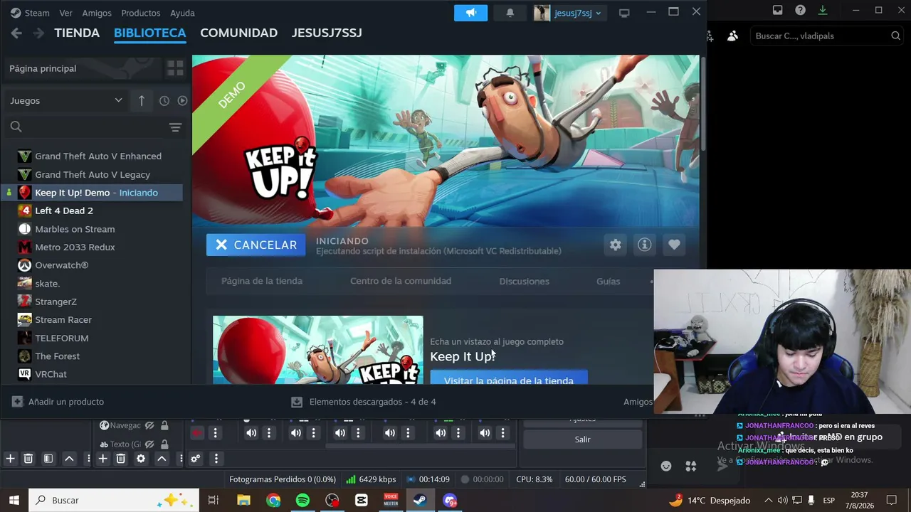Open the recent activity clock filter

coord(164,101)
